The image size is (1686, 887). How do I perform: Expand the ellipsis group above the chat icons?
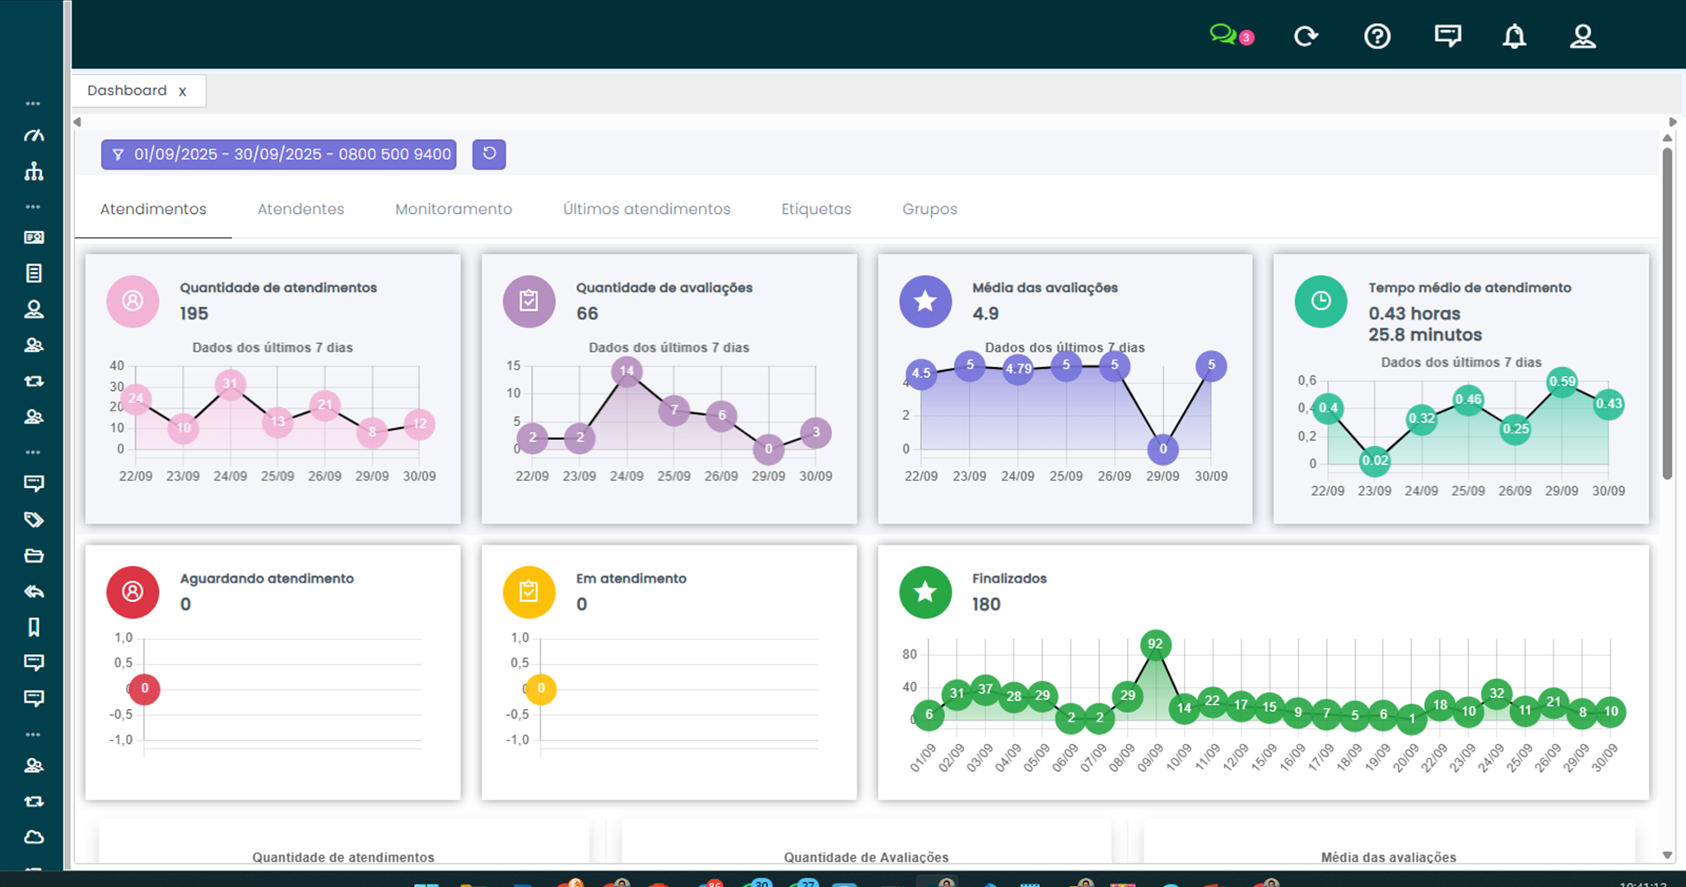(x=34, y=451)
